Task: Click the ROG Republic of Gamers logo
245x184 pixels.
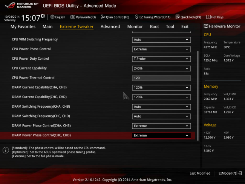Action: pyautogui.click(x=21, y=6)
